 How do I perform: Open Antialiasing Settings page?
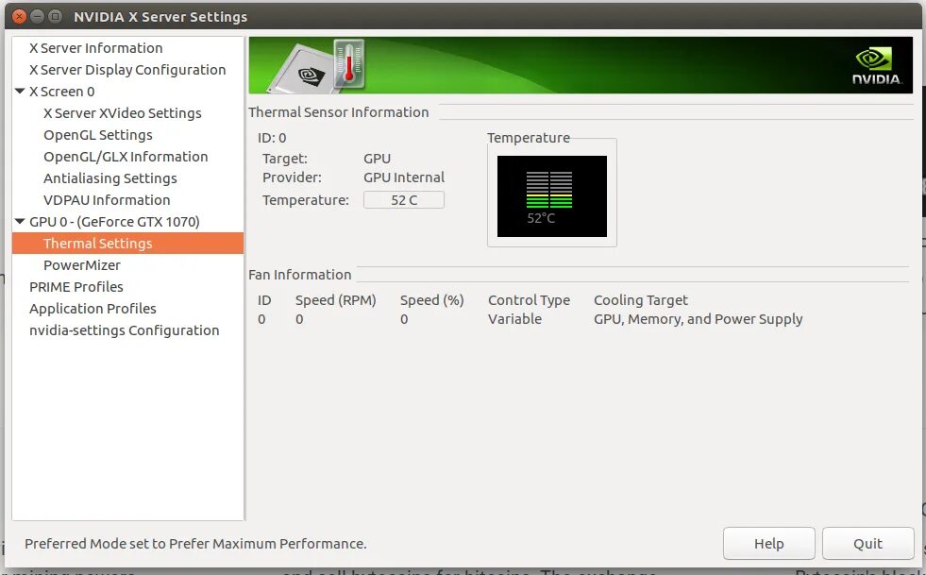110,178
